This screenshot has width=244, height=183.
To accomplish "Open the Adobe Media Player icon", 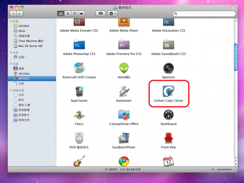I will click(124, 22).
